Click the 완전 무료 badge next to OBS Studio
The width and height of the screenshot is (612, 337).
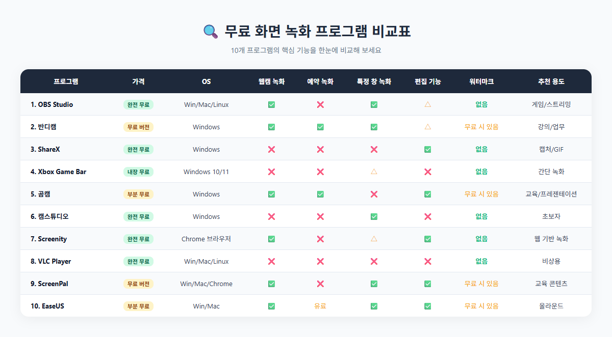pyautogui.click(x=138, y=104)
